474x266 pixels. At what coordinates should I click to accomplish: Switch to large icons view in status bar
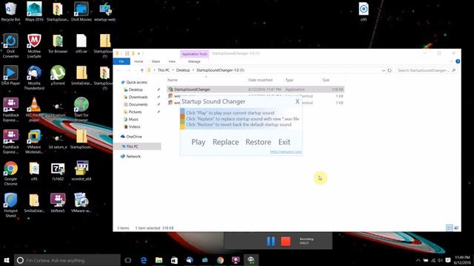click(x=456, y=228)
